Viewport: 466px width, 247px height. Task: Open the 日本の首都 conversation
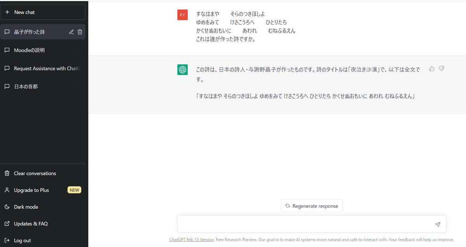point(27,86)
